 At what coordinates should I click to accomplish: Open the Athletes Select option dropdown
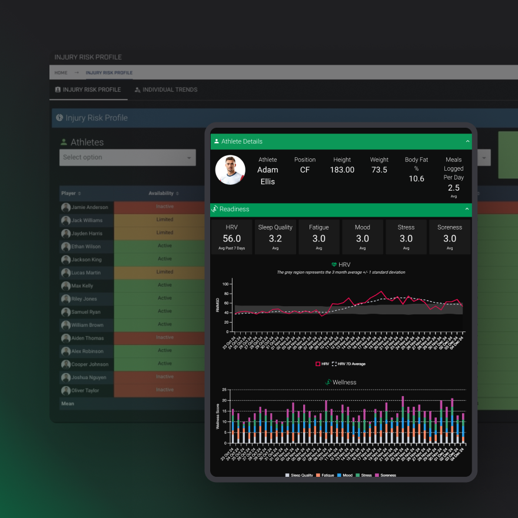tap(128, 157)
